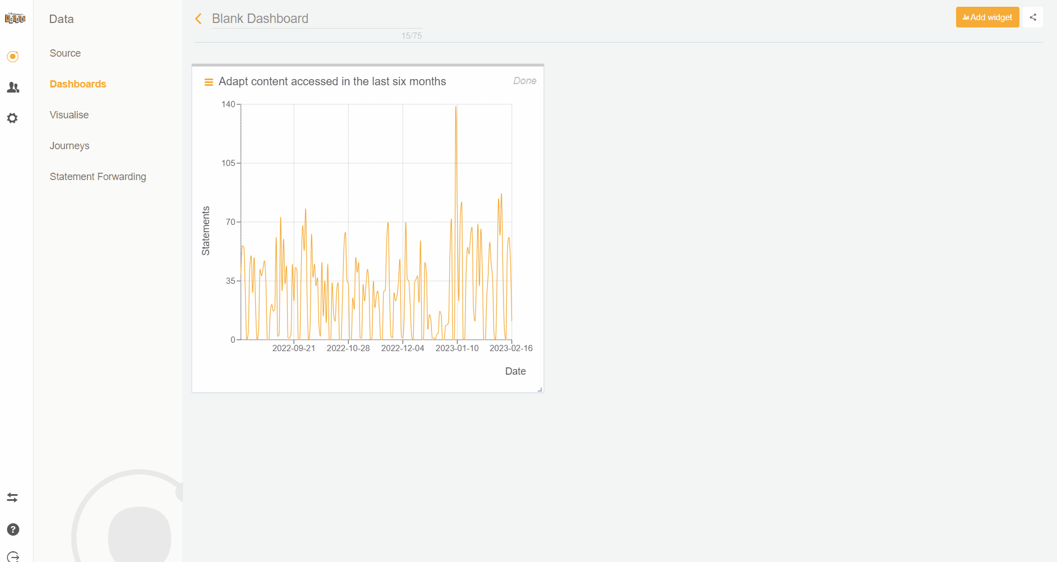This screenshot has height=562, width=1057.
Task: Click the highlighted Dashboards item
Action: [x=78, y=84]
